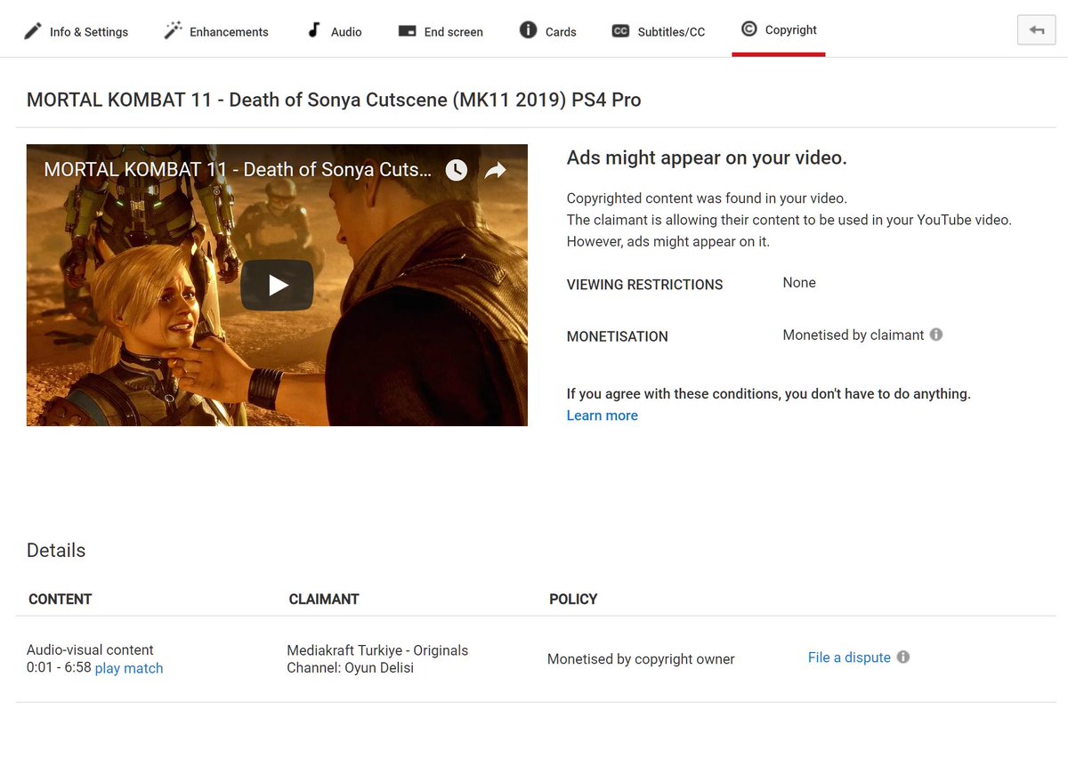Click the back arrow button
The width and height of the screenshot is (1068, 766).
tap(1037, 29)
